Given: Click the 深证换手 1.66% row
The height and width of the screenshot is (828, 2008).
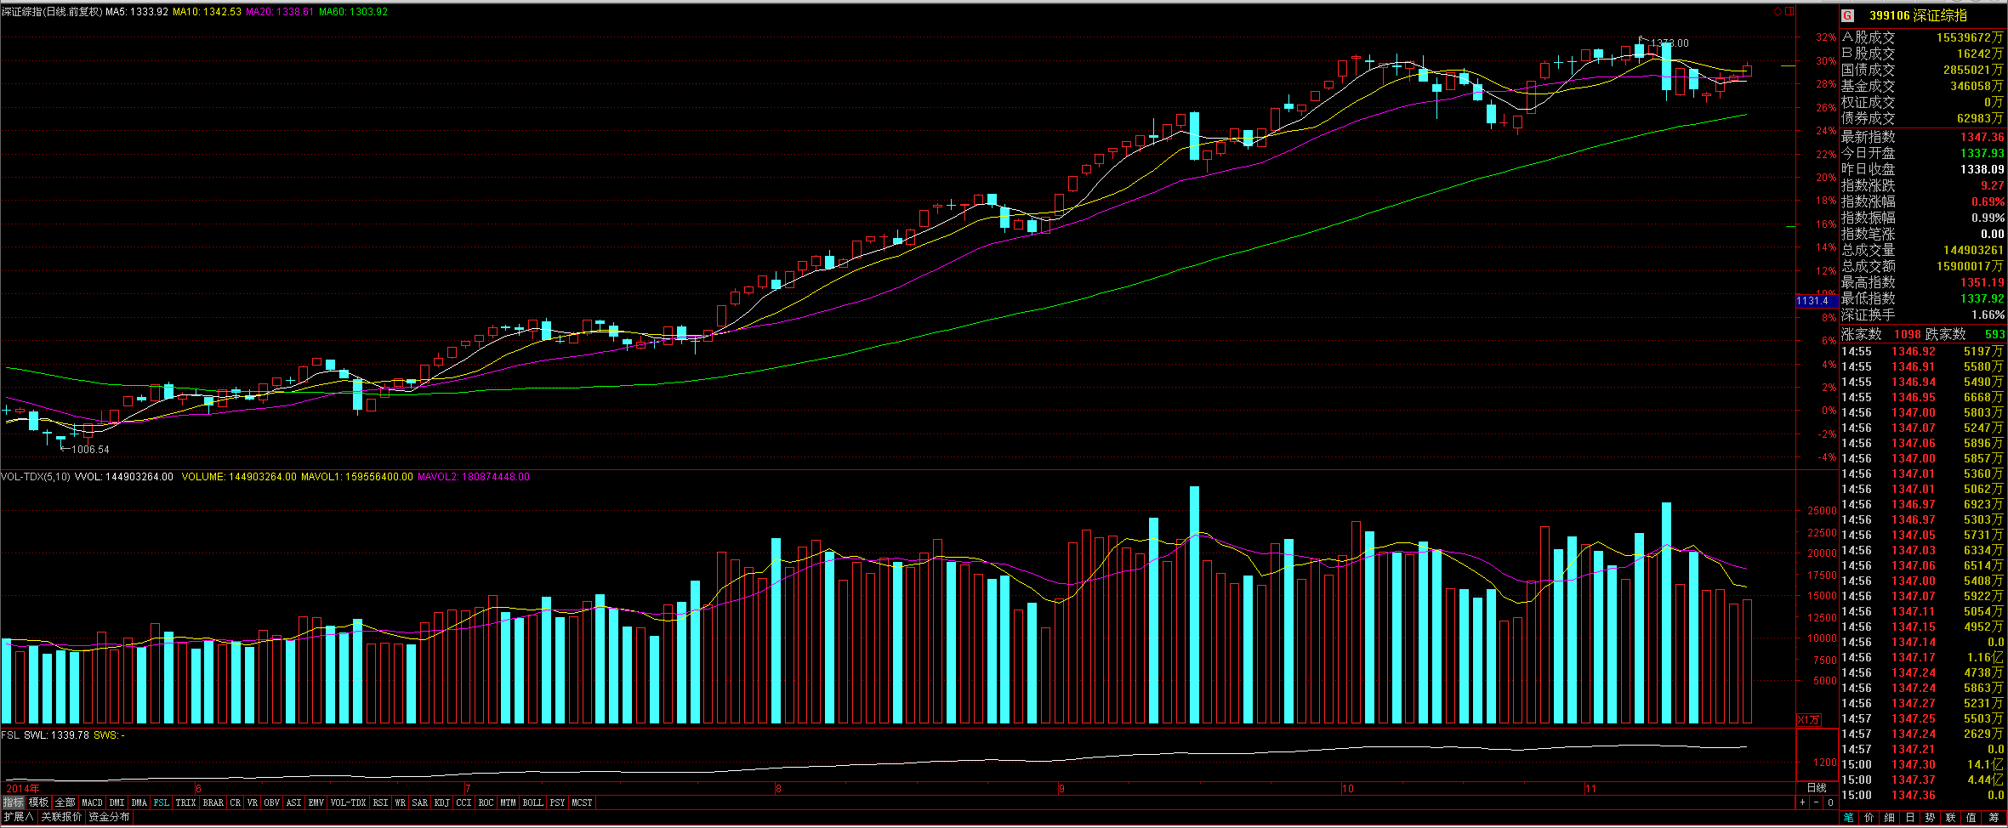Looking at the screenshot, I should 1923,315.
